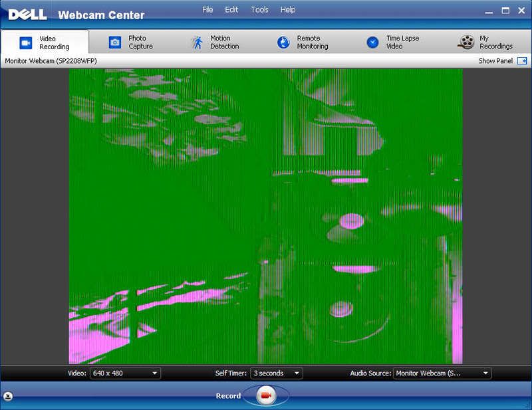Screen dimensions: 532x410
Task: Click the Photo Capture camera icon
Action: pos(115,43)
